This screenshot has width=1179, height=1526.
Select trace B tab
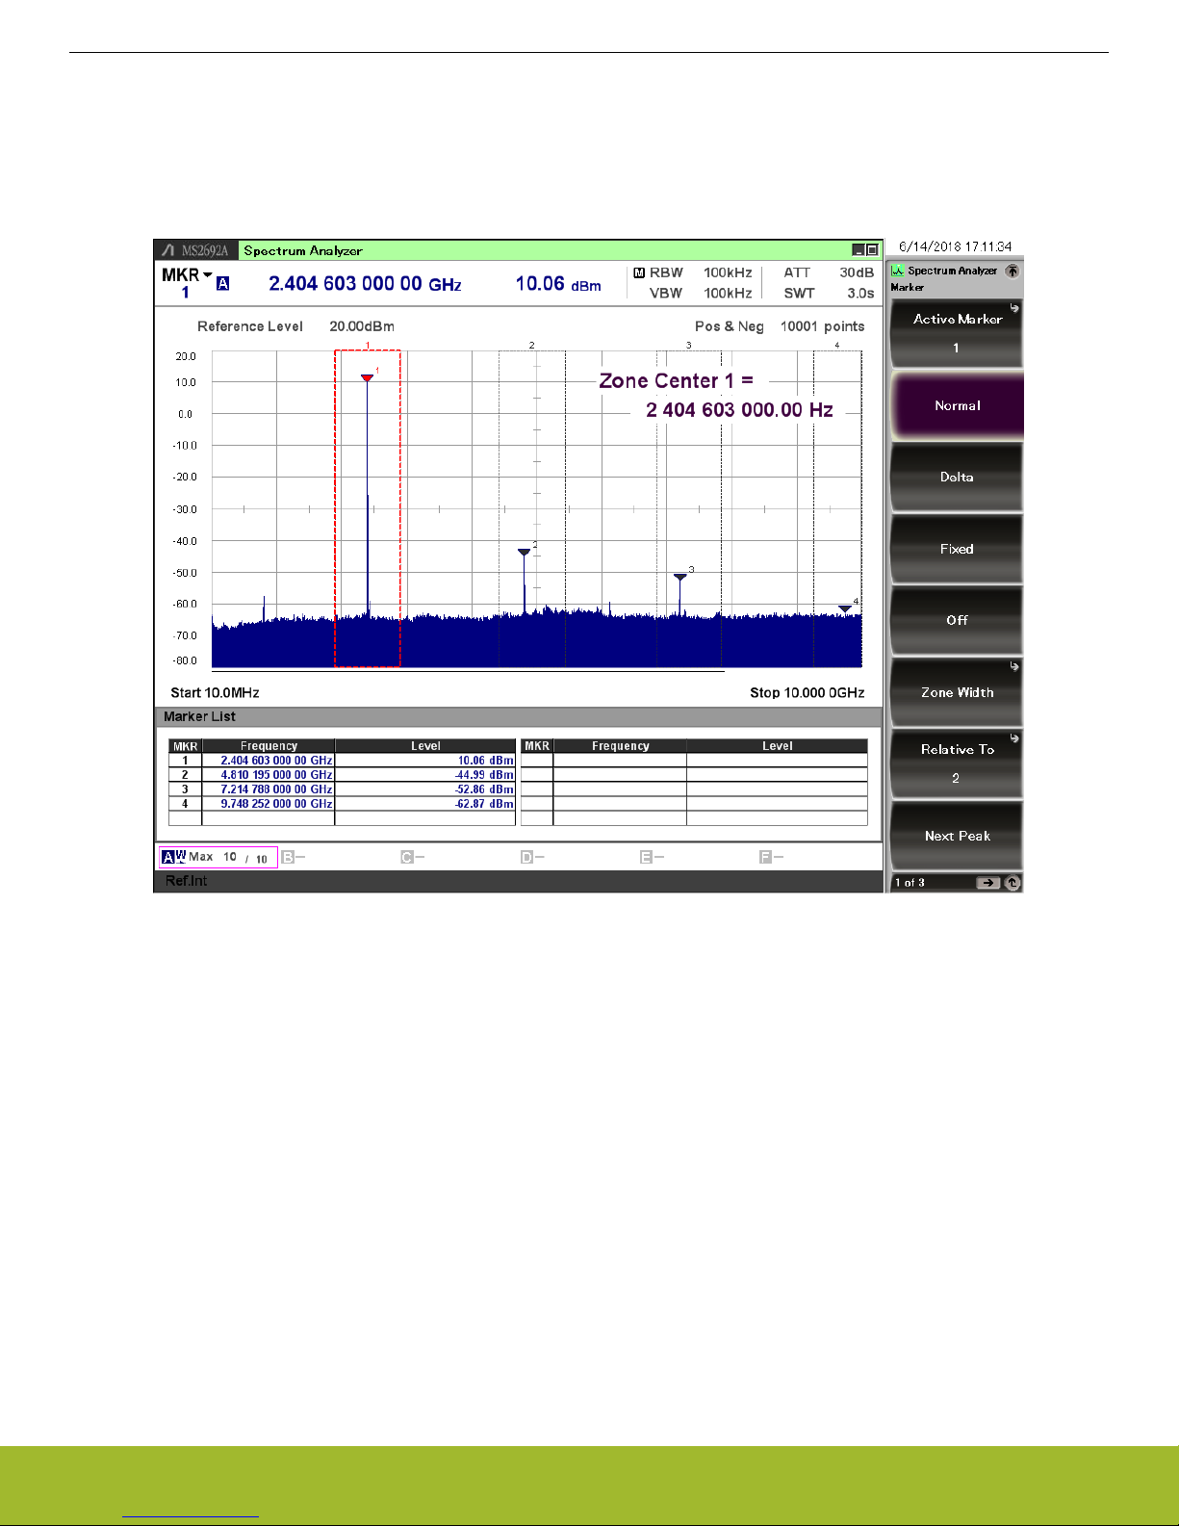point(294,857)
